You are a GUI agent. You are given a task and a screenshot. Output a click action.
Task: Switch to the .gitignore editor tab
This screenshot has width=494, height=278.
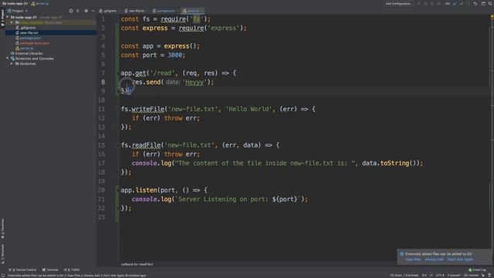108,11
